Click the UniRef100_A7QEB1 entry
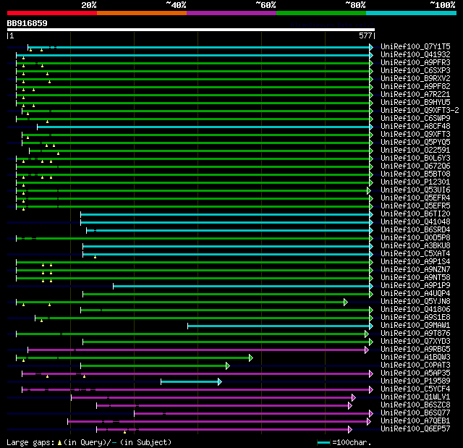This screenshot has width=463, height=448. click(x=415, y=421)
